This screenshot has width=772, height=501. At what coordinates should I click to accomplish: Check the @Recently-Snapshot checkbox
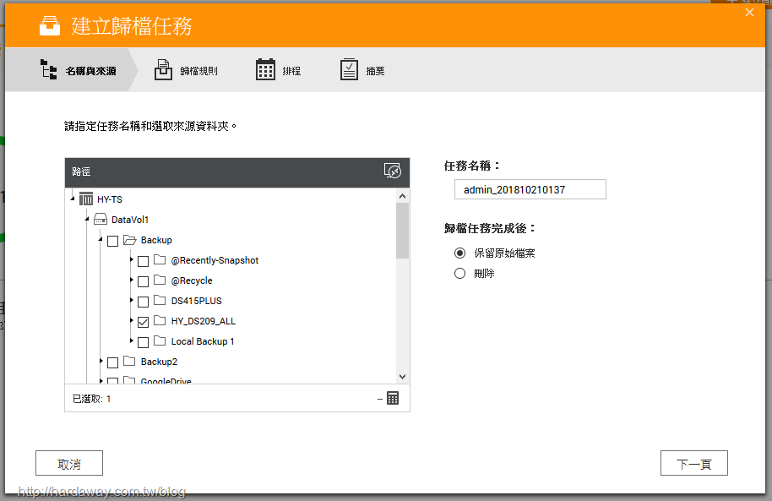pos(144,261)
